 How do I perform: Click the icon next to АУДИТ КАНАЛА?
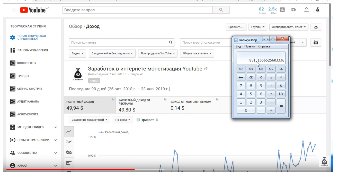coord(13,102)
